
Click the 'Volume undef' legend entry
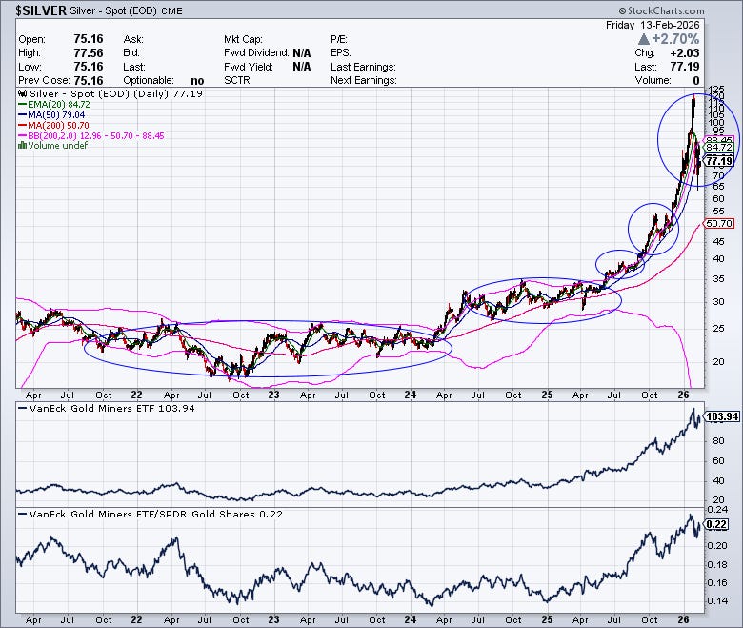[x=57, y=146]
